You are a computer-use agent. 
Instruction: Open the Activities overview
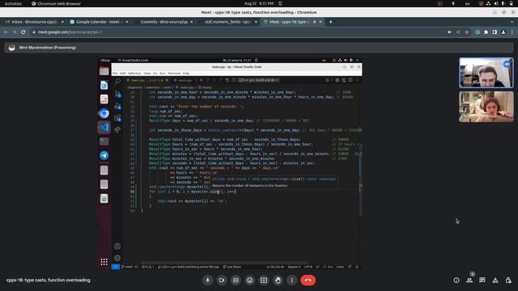coord(13,3)
